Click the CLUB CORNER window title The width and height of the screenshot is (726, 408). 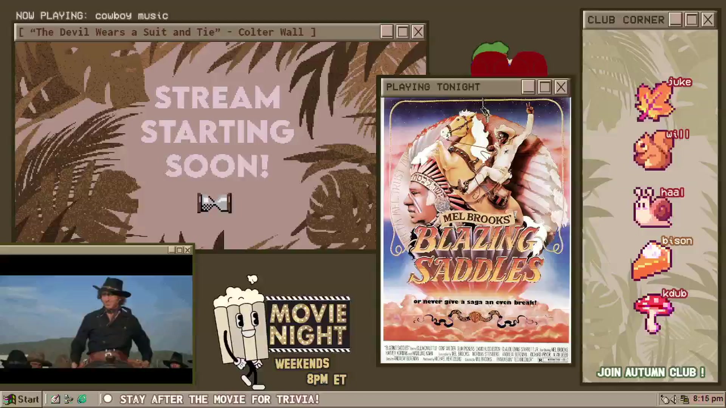point(625,20)
